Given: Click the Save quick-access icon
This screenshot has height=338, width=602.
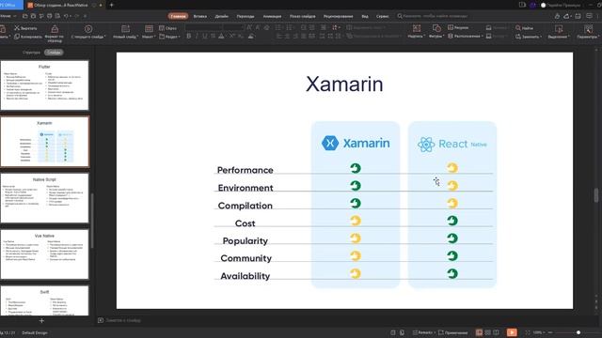Looking at the screenshot, I should pos(33,16).
